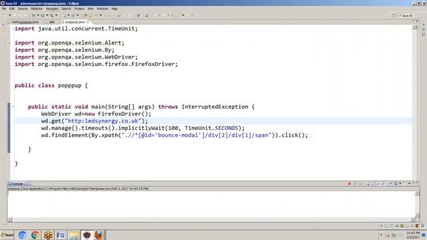Viewport: 427px width, 240px height.
Task: Click the New Java Class toolbar icon
Action: [73, 15]
